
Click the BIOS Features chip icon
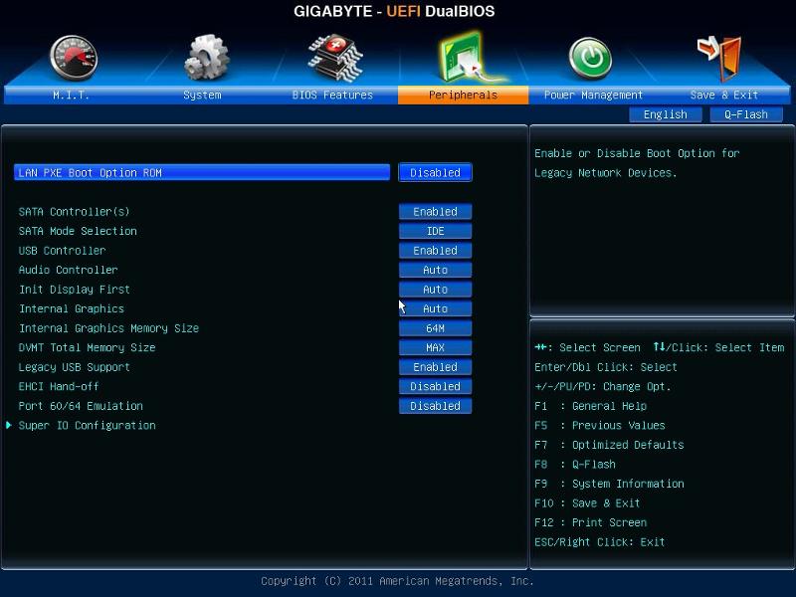335,58
